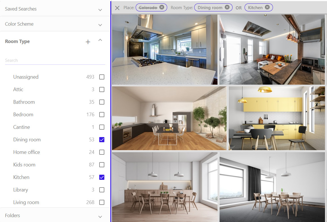Viewport: 327px width, 222px height.
Task: Click the Room Type search field
Action: 55,60
